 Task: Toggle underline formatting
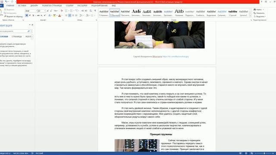[33, 15]
